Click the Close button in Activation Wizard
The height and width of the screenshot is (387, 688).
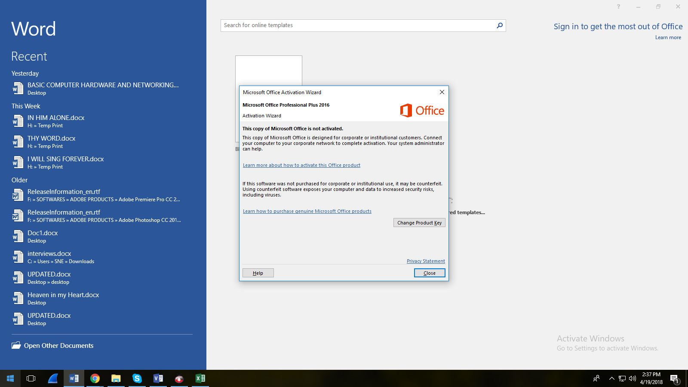coord(430,273)
